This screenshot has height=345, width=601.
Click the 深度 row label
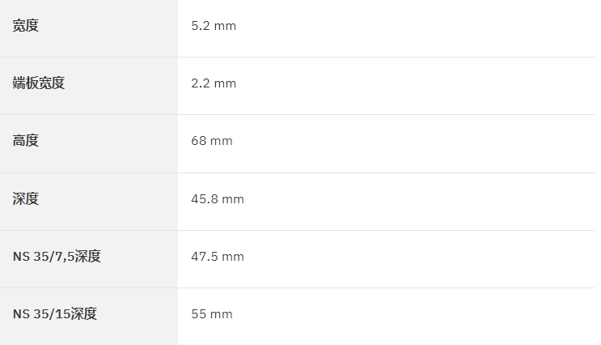click(26, 199)
